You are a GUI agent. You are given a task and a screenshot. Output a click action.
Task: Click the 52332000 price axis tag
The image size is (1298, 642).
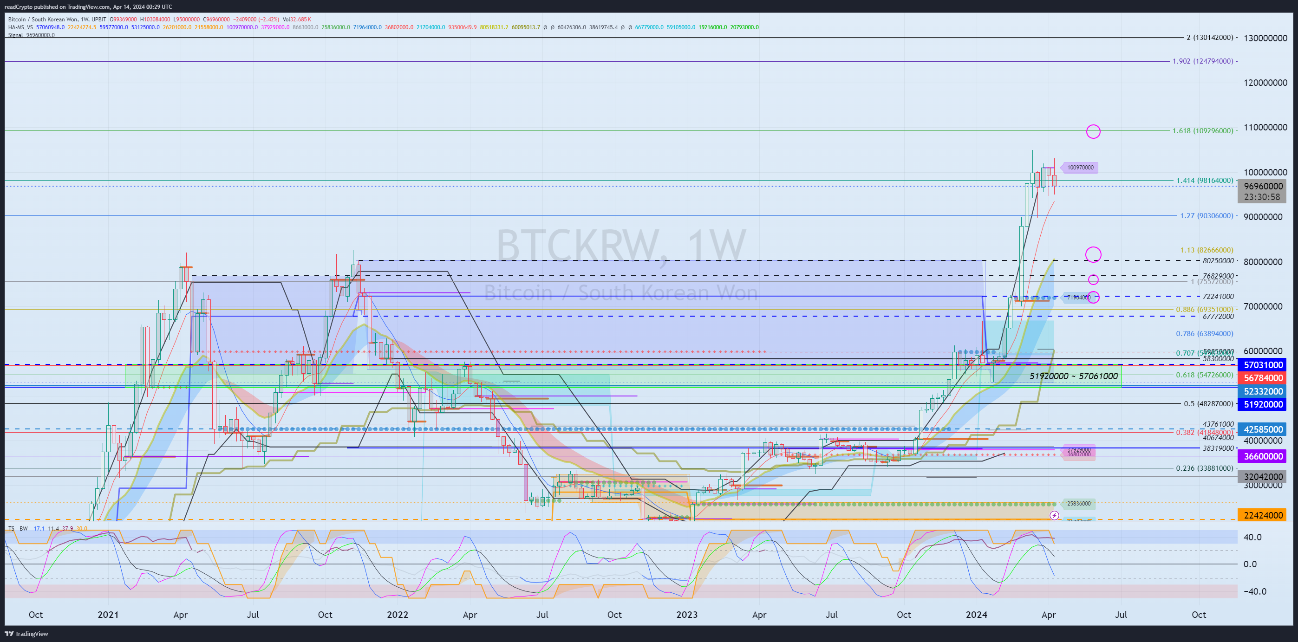coord(1263,391)
